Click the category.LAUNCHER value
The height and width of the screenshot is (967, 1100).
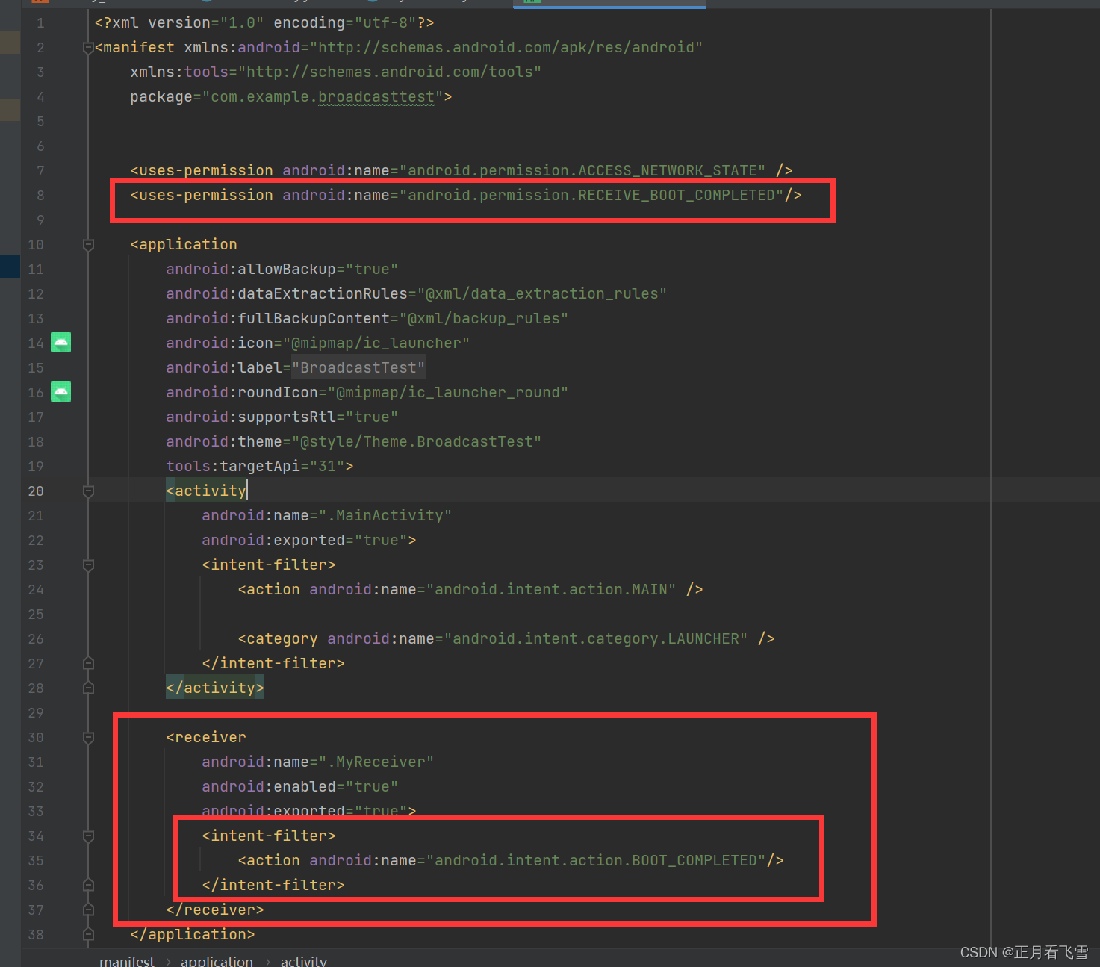pos(596,639)
